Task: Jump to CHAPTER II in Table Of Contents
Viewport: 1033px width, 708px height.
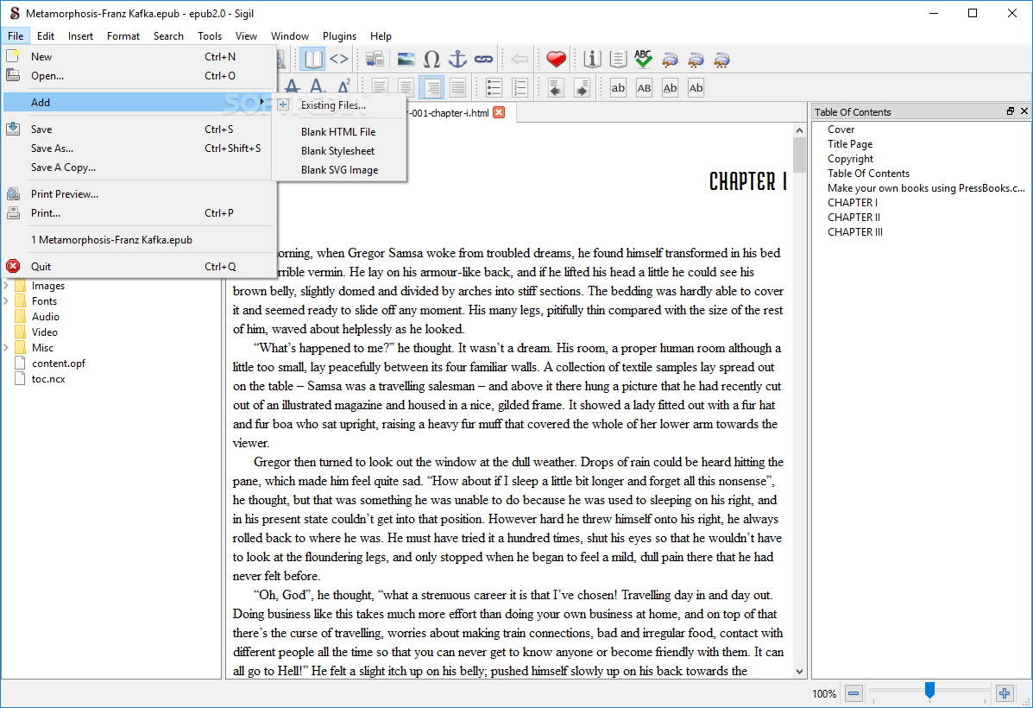Action: coord(853,217)
